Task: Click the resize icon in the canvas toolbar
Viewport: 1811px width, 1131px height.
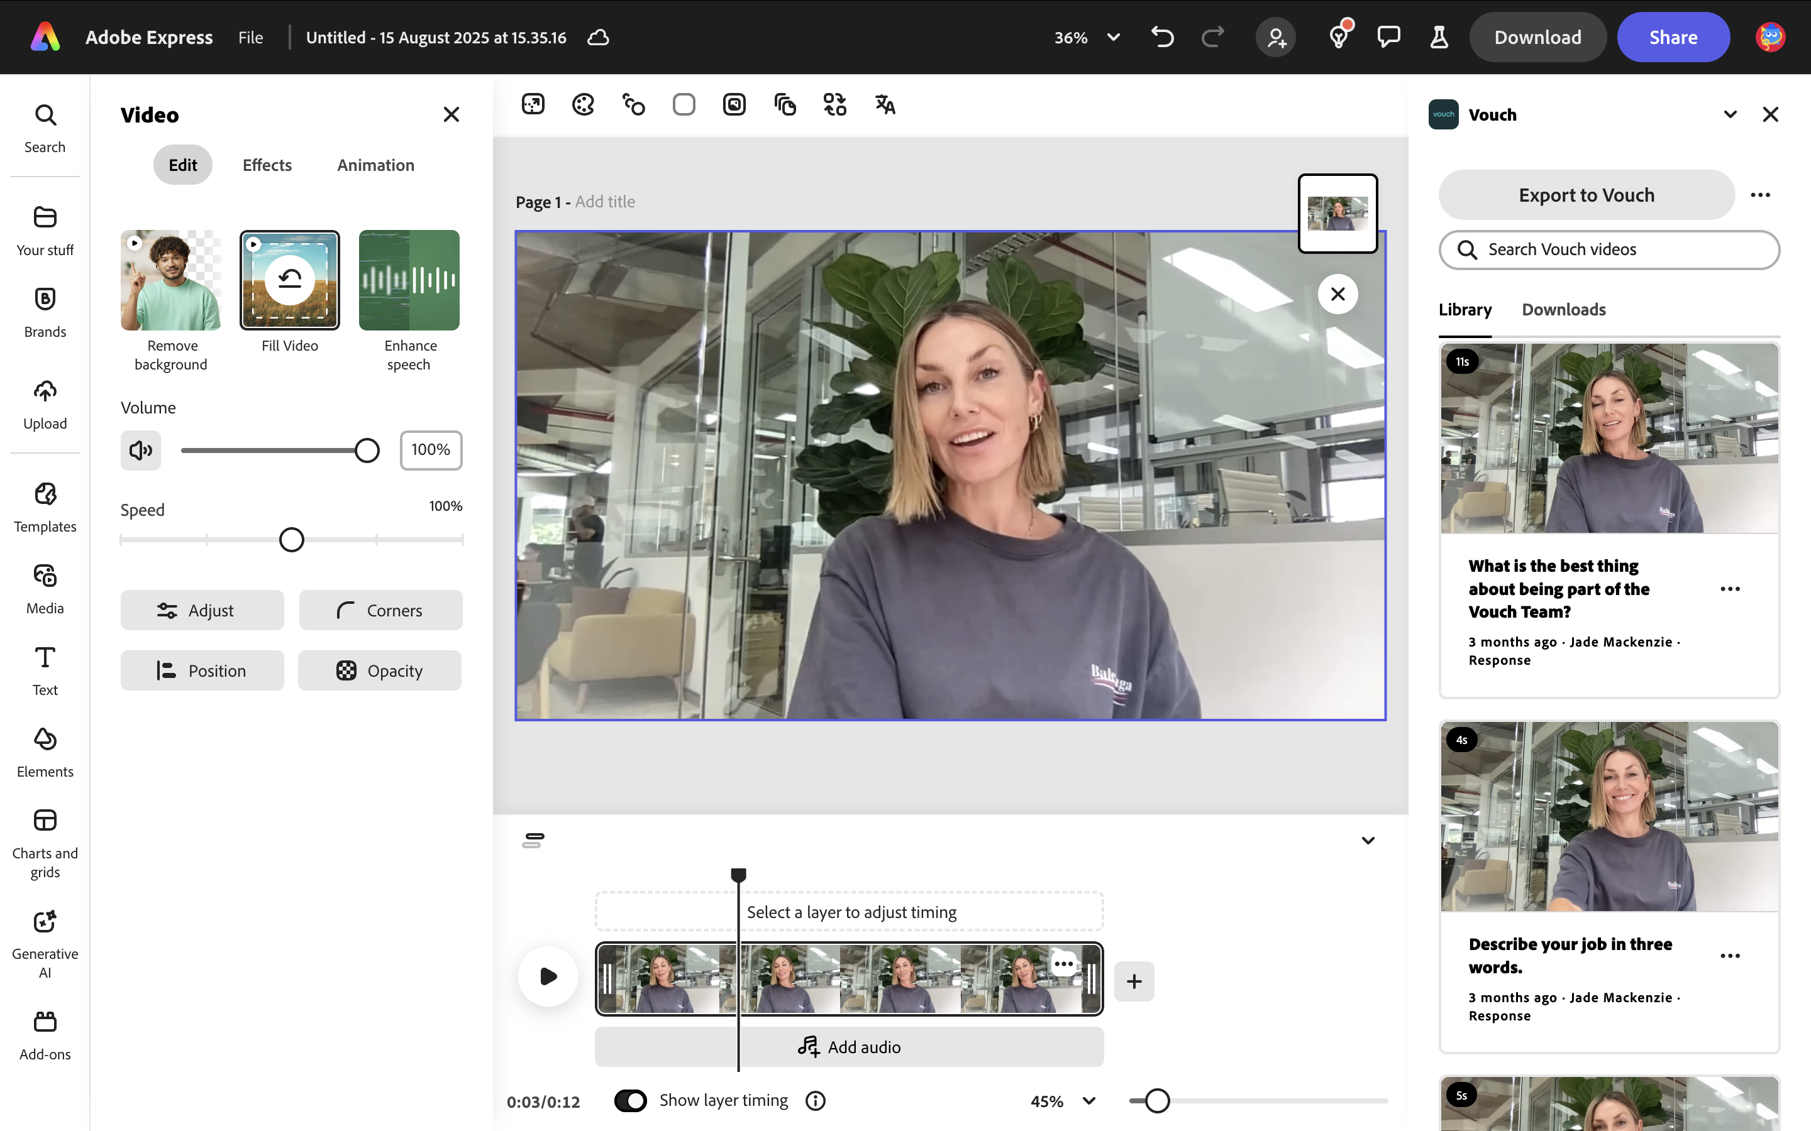Action: pyautogui.click(x=533, y=104)
